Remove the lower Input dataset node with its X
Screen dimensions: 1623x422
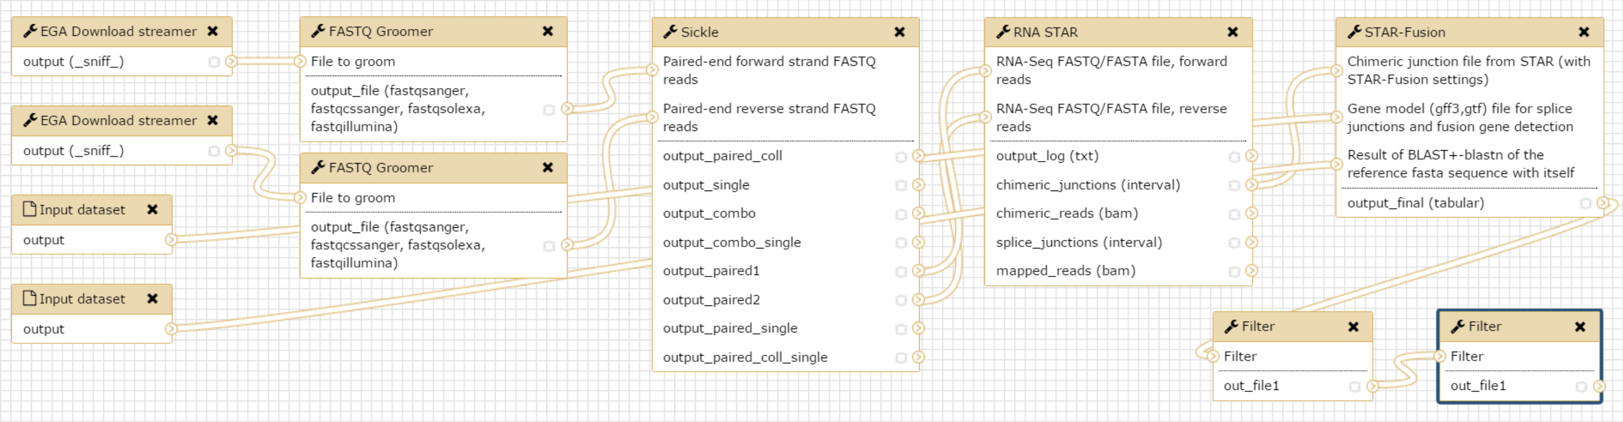point(152,299)
